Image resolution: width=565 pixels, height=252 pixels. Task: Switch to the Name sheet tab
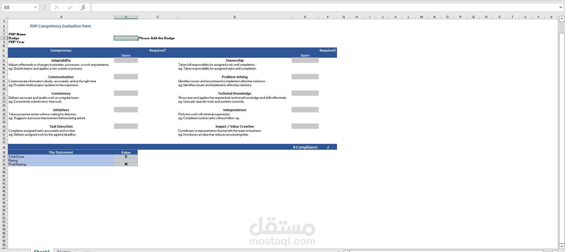pos(64,251)
